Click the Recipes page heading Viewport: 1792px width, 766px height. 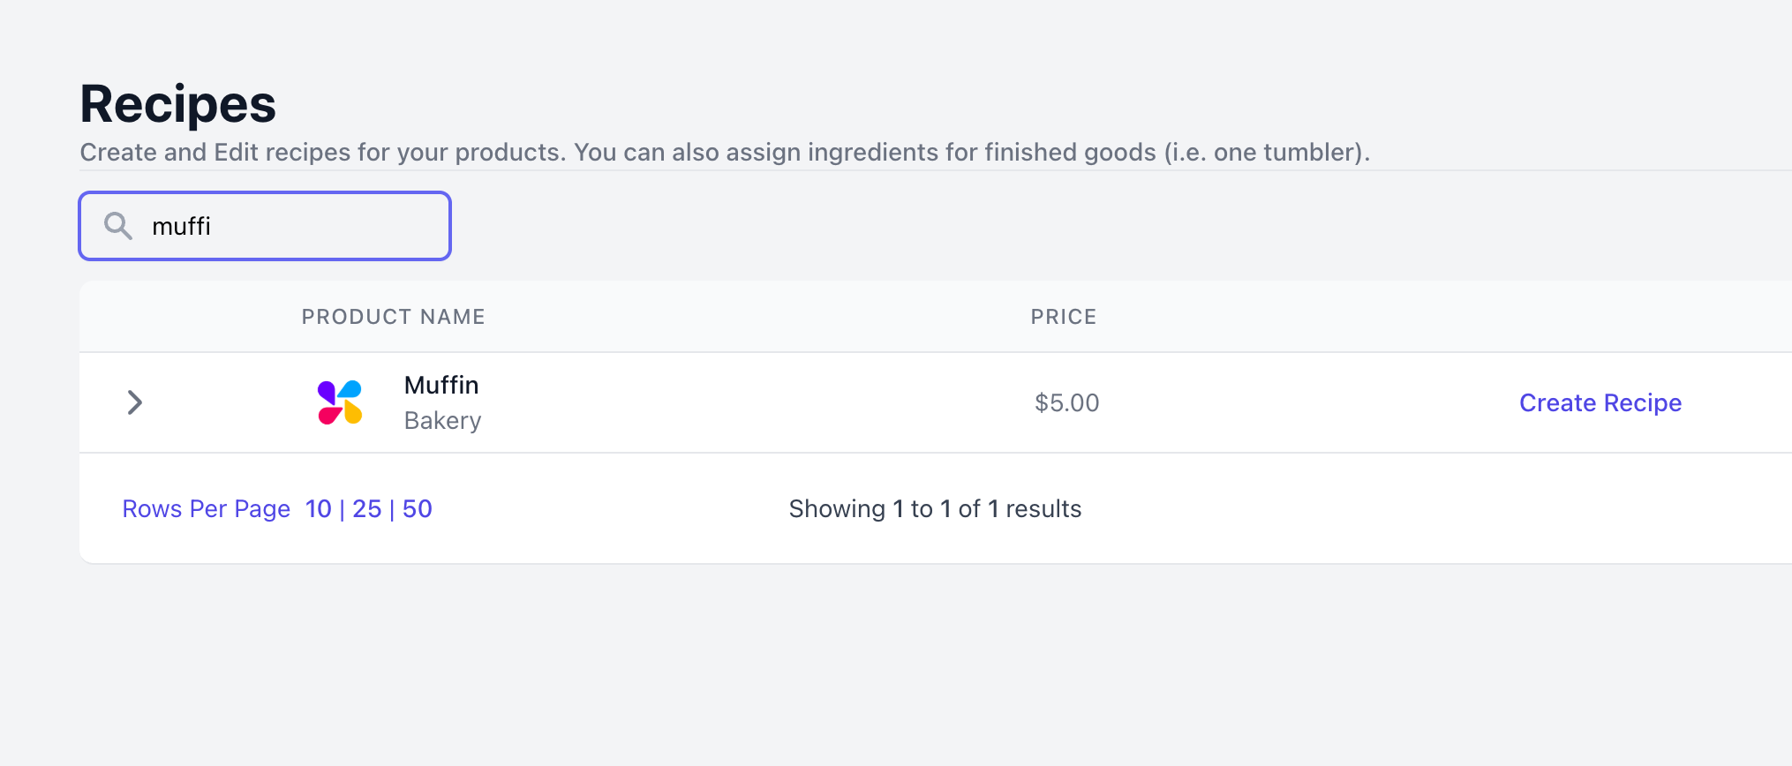(x=177, y=104)
